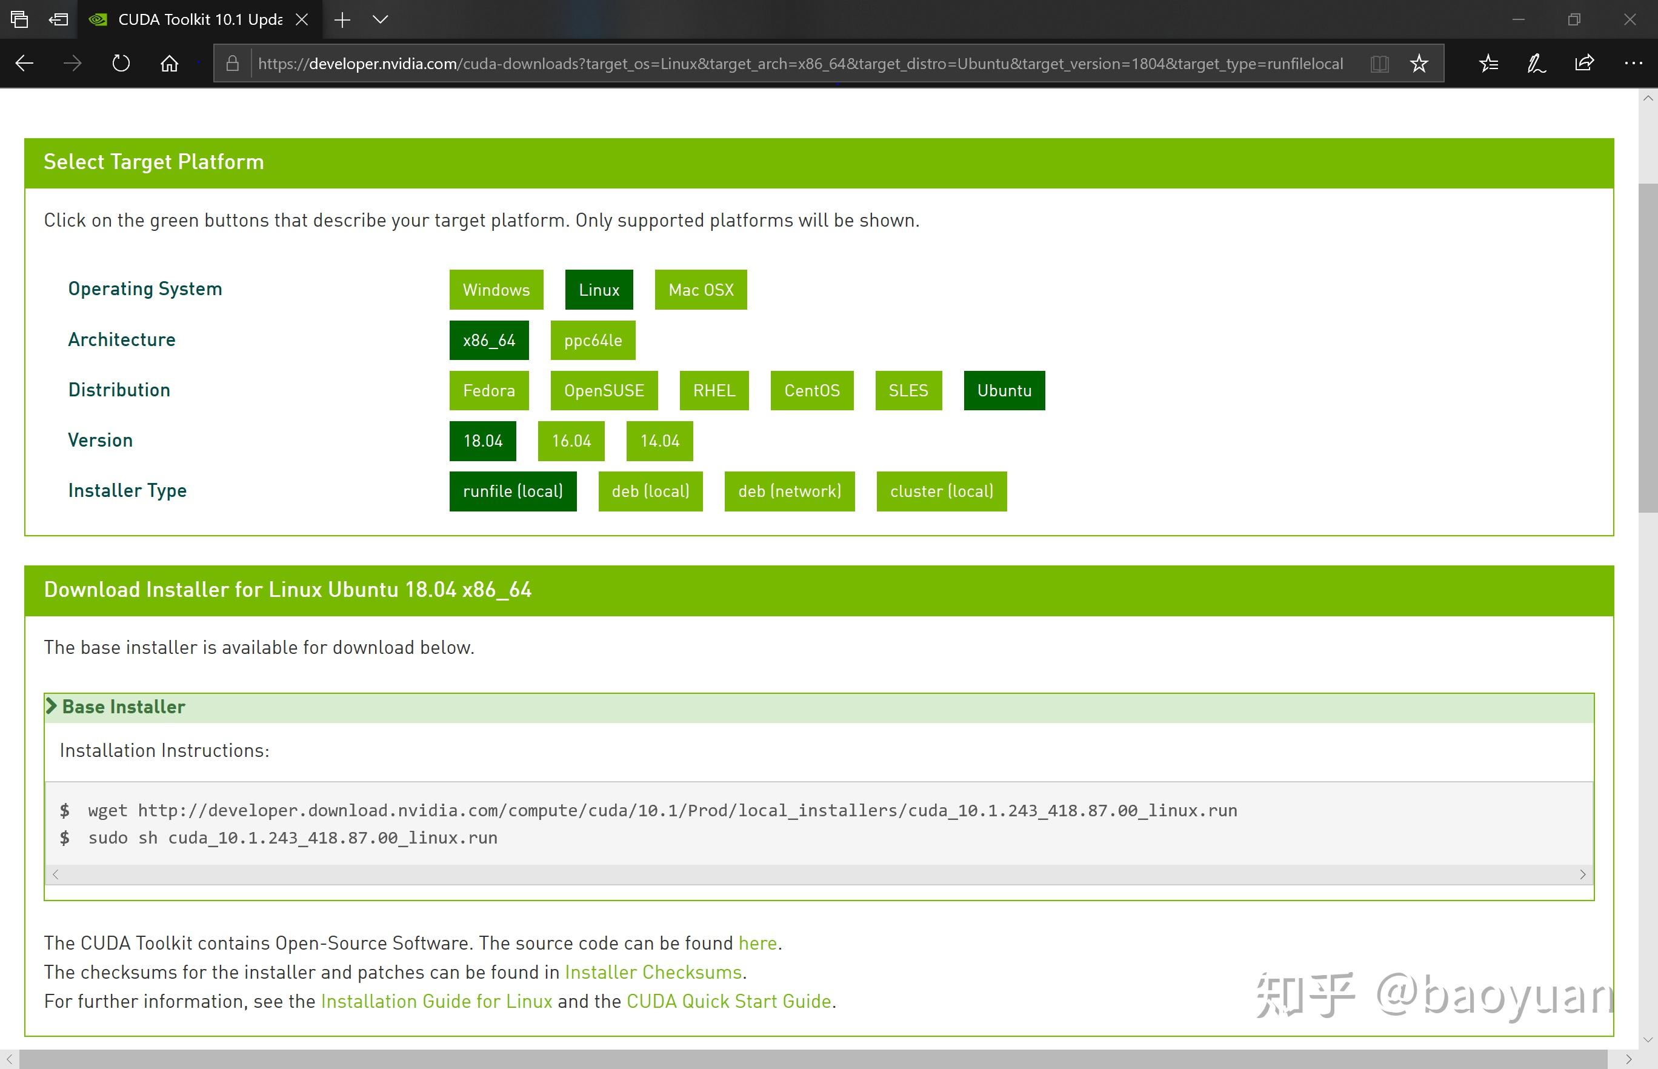Open the reading view book icon

point(1379,64)
